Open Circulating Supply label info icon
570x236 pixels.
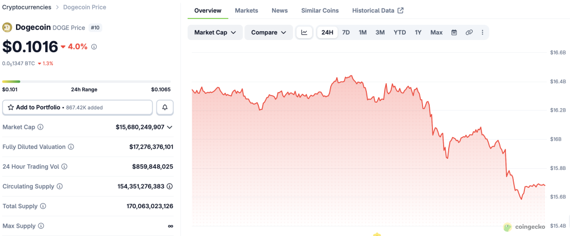[x=60, y=187]
